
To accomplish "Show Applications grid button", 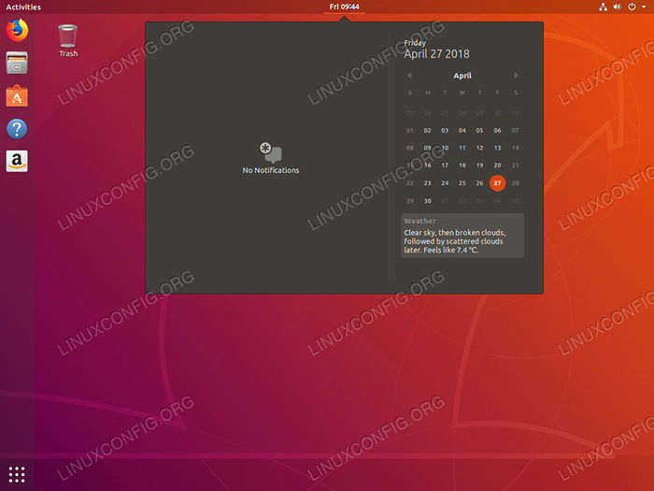I will [17, 475].
